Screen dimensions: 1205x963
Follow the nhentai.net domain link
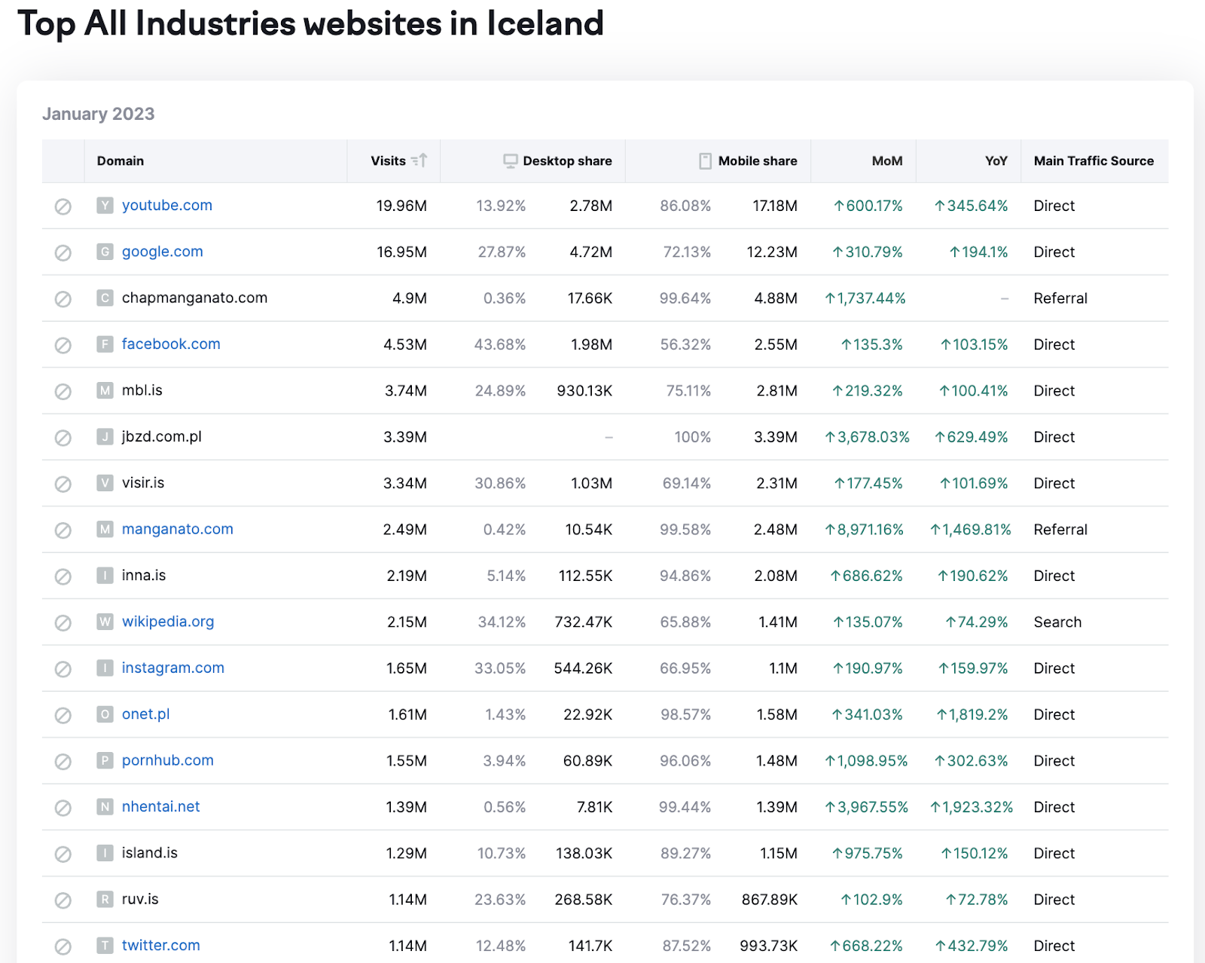[x=161, y=807]
